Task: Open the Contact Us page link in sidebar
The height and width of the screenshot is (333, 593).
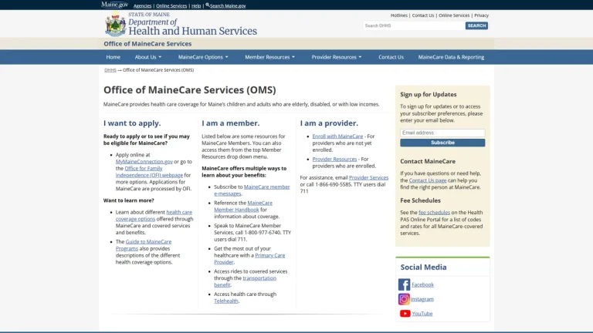Action: [x=427, y=180]
